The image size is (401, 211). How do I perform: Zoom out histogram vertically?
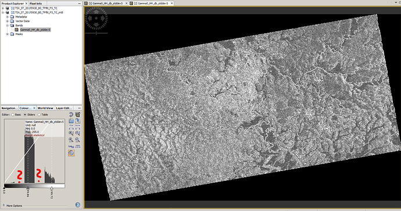coord(78,133)
